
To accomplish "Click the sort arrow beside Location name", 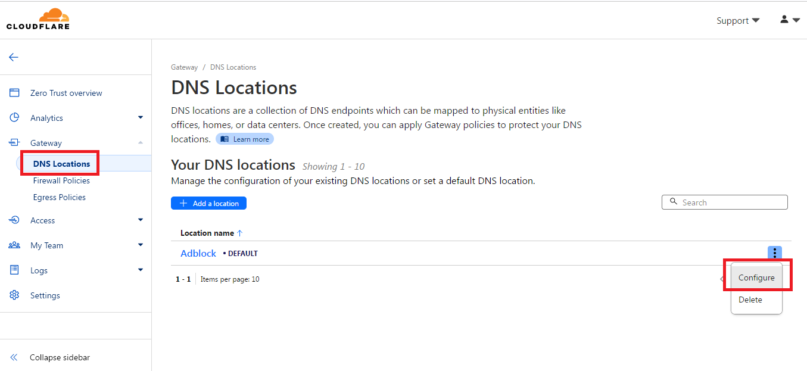I will (240, 233).
